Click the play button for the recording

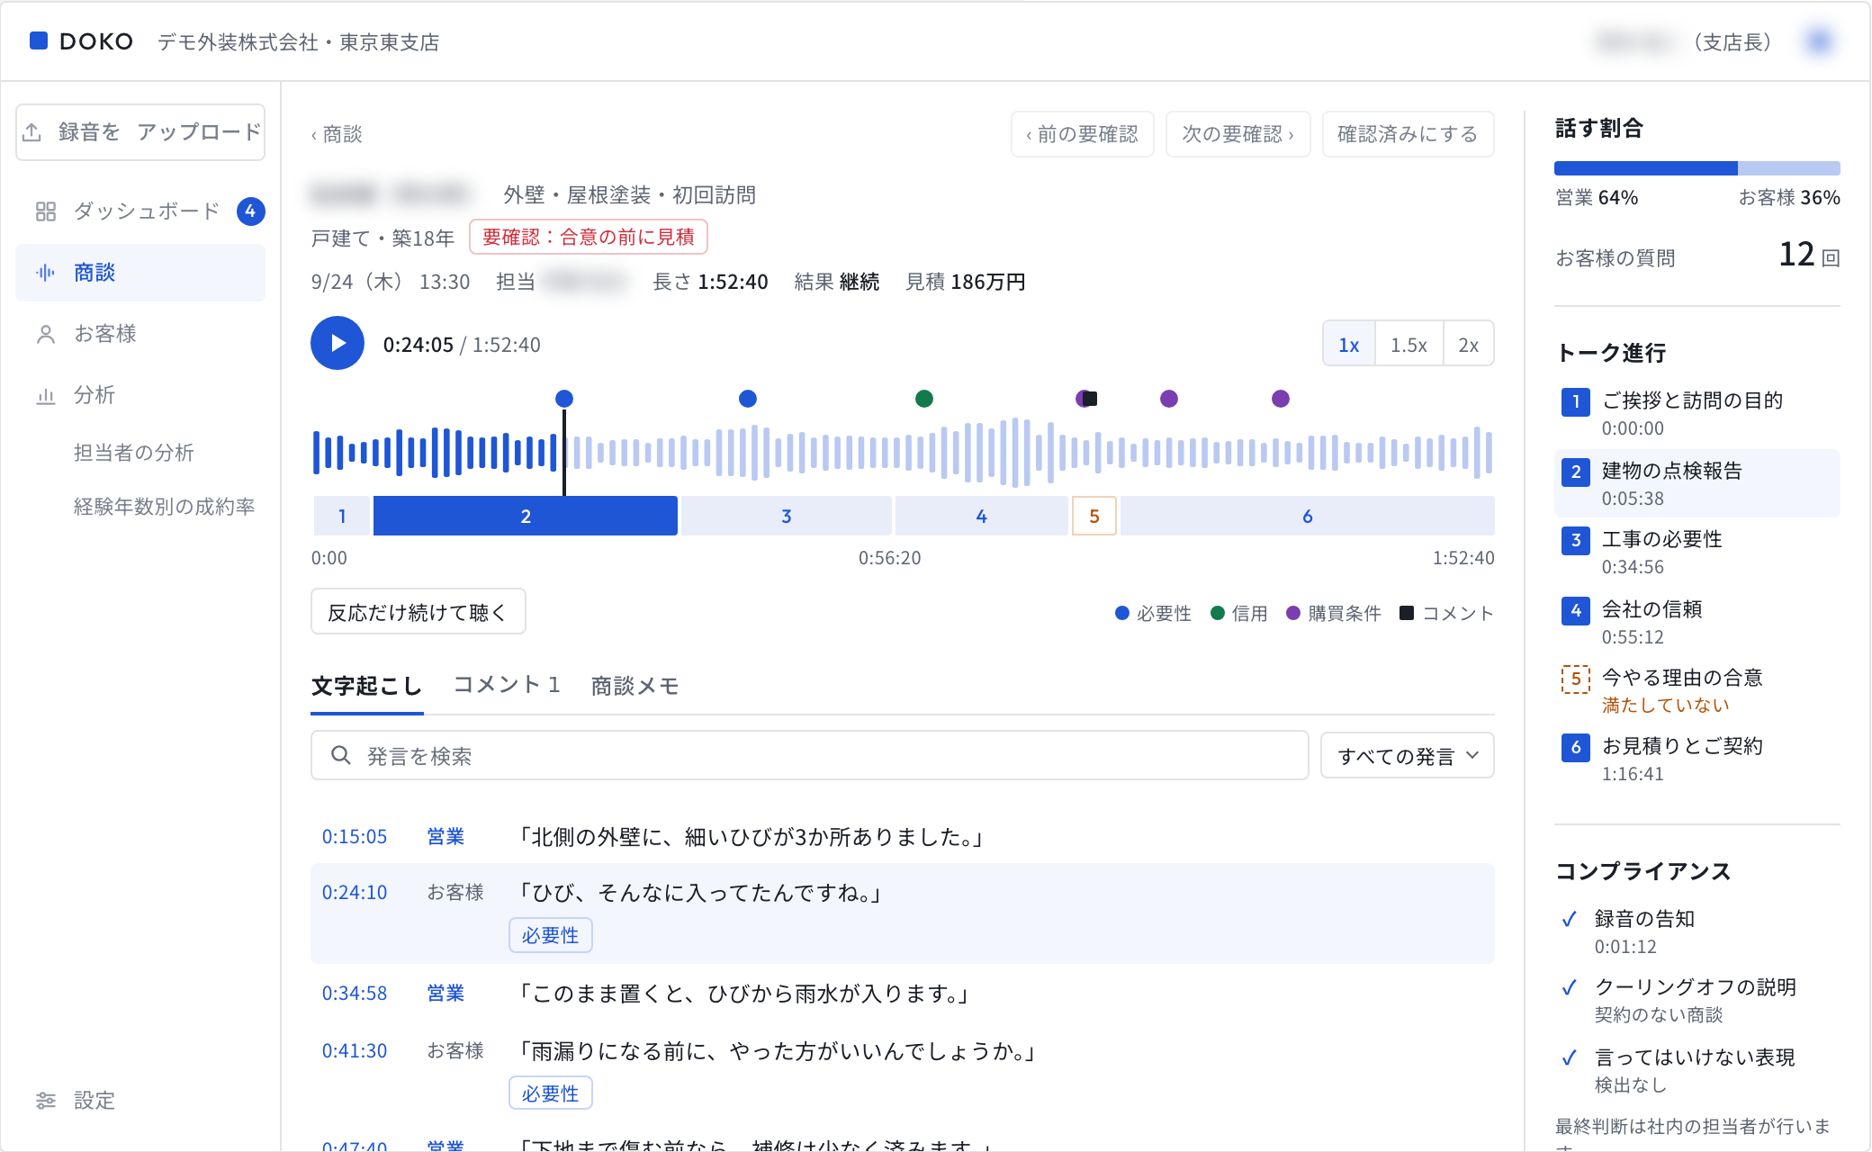coord(337,343)
